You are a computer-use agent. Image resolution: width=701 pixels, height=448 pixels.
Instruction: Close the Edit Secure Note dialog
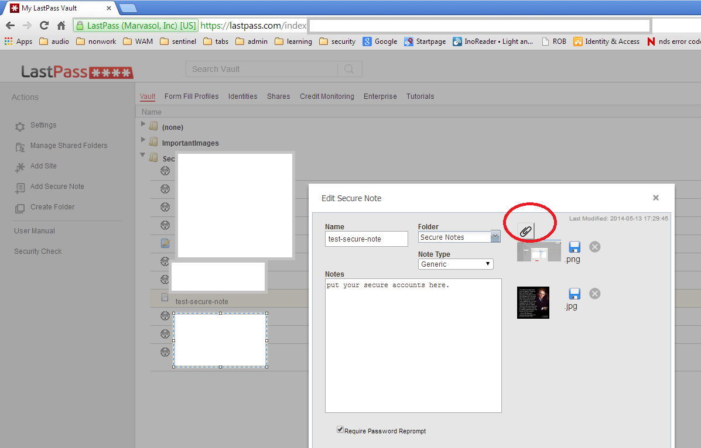(656, 198)
